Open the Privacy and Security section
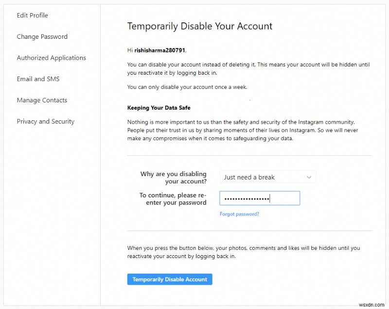Viewport: 389px width, 309px height. click(x=46, y=122)
